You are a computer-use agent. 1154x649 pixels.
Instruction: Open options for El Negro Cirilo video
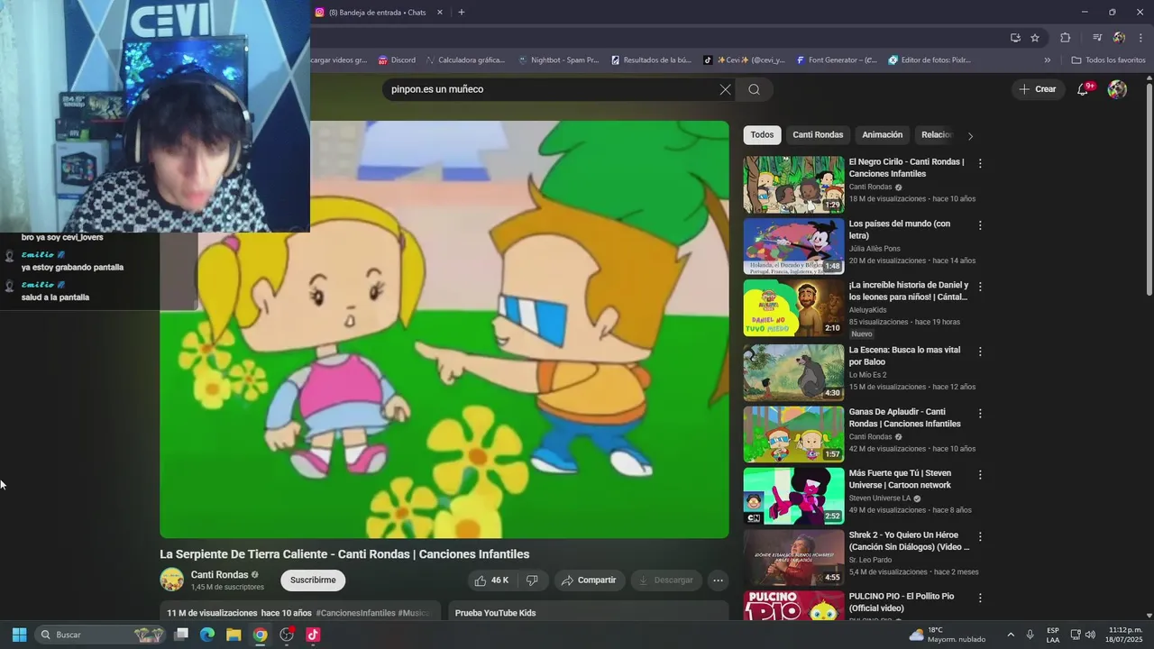pos(980,163)
